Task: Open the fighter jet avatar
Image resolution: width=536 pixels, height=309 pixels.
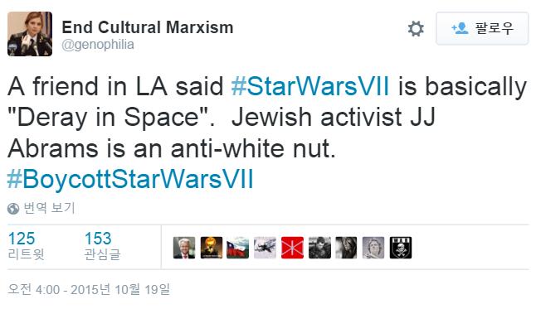Action: click(265, 248)
